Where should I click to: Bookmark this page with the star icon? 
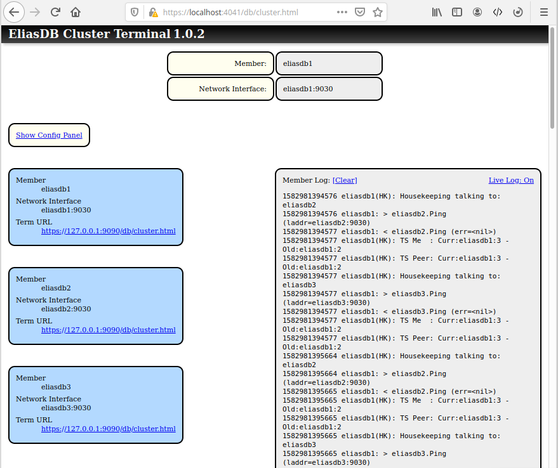point(378,12)
